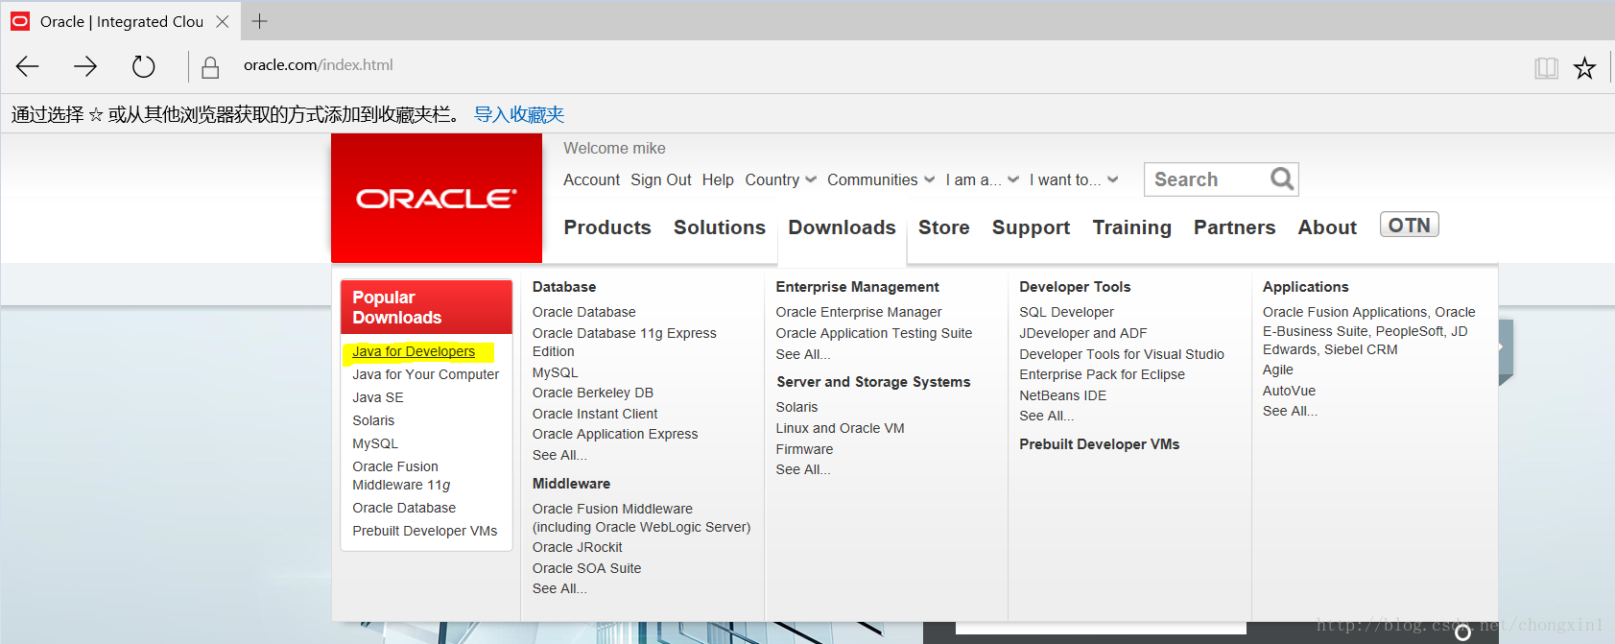Open Oracle Database in Popular Downloads

pos(404,508)
